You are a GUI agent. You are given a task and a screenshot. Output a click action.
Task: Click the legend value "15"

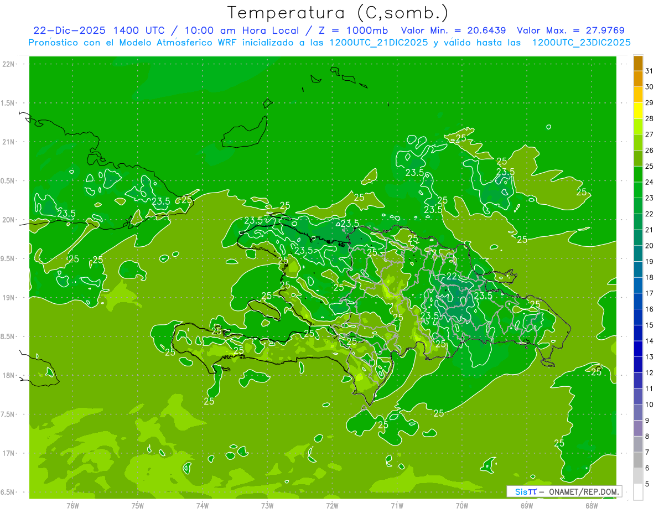coord(650,325)
